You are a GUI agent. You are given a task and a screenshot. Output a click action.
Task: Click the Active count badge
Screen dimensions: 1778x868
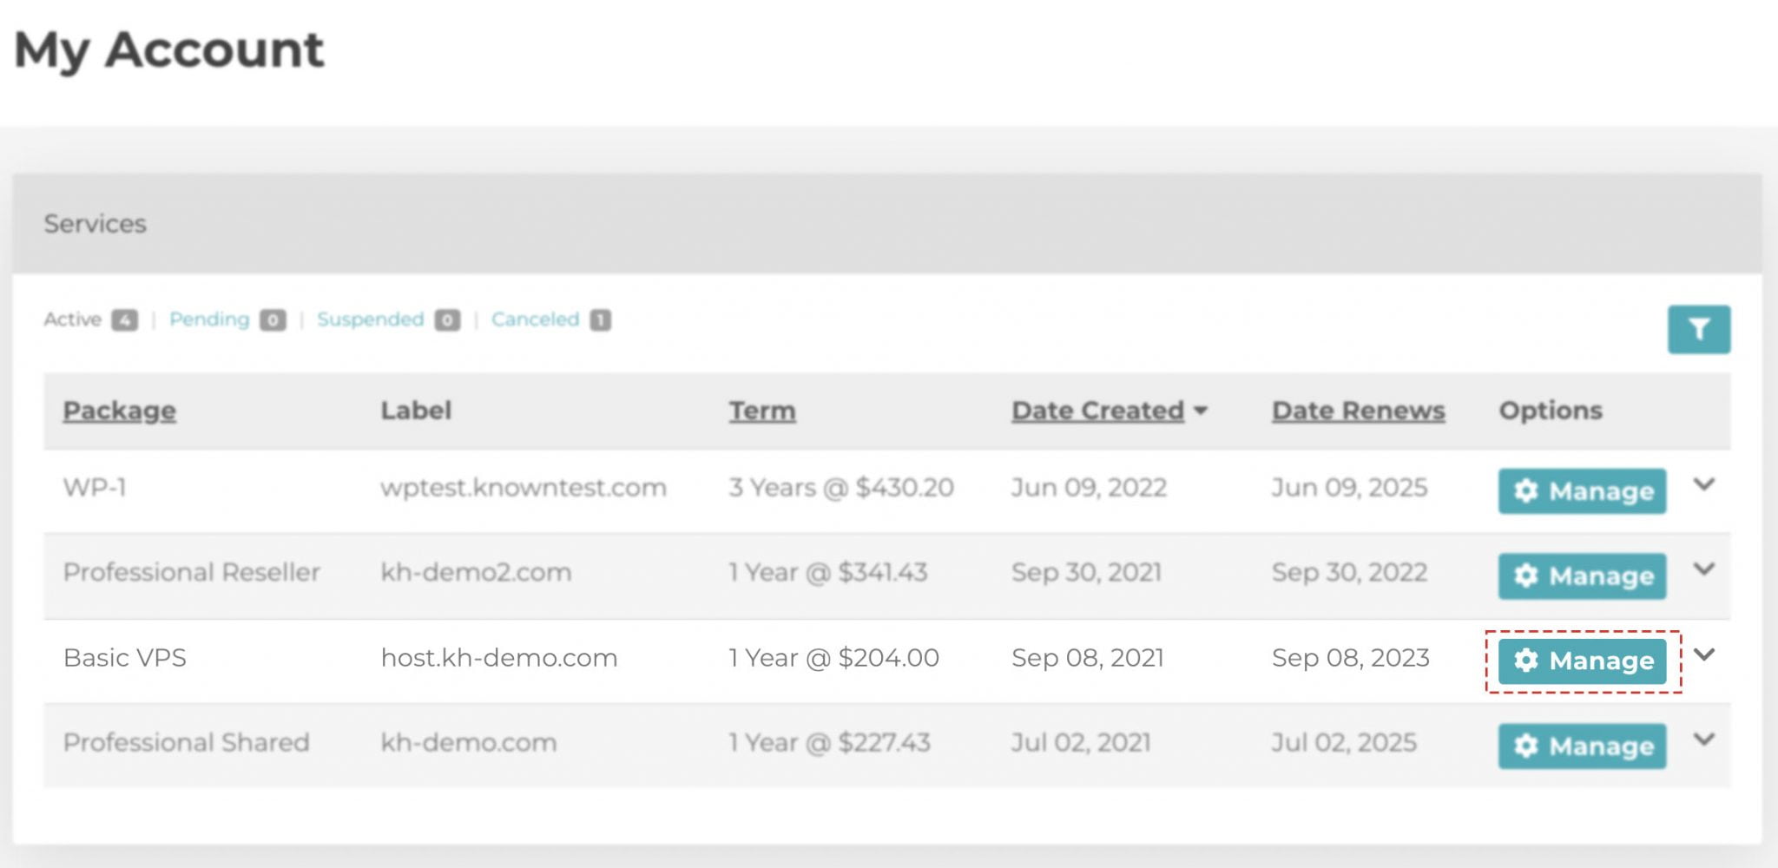(125, 320)
